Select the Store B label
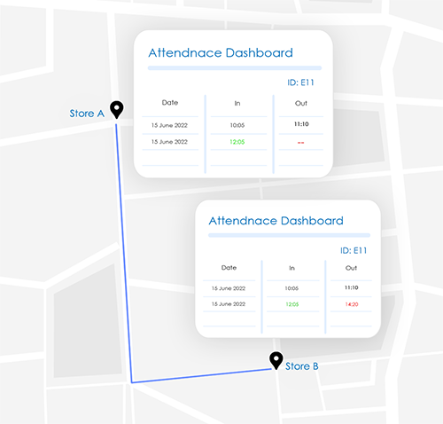Screen dimensions: 443x424 tap(302, 366)
